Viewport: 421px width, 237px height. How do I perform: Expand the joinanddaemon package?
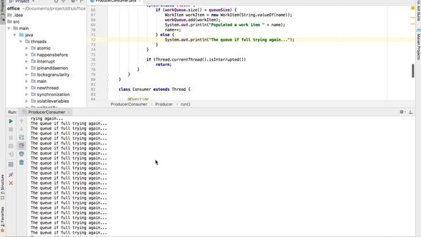[26, 68]
